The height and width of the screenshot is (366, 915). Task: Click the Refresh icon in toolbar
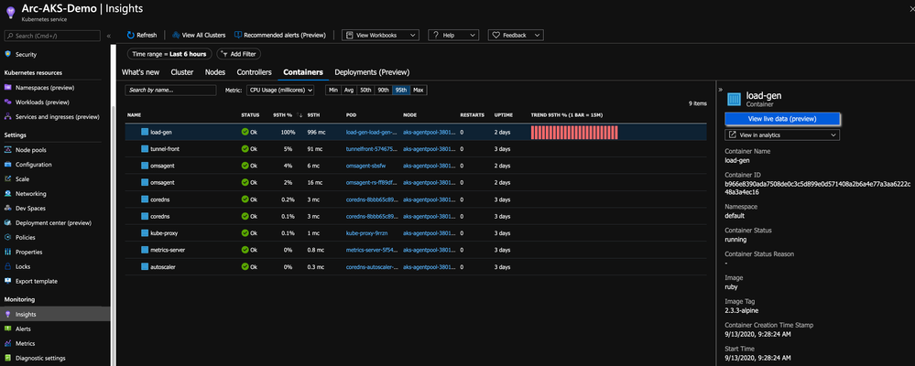[131, 35]
